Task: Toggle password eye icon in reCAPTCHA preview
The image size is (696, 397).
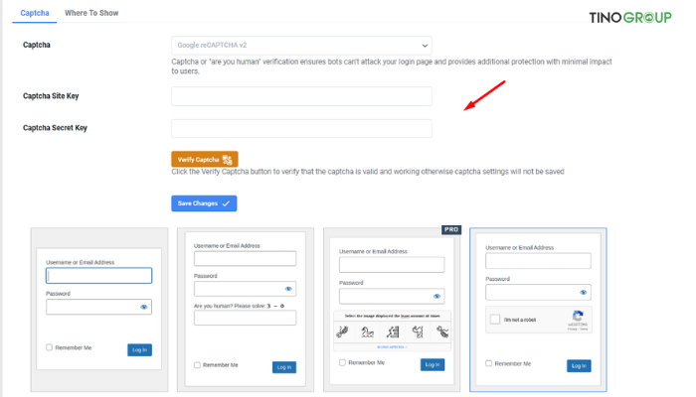Action: (584, 292)
